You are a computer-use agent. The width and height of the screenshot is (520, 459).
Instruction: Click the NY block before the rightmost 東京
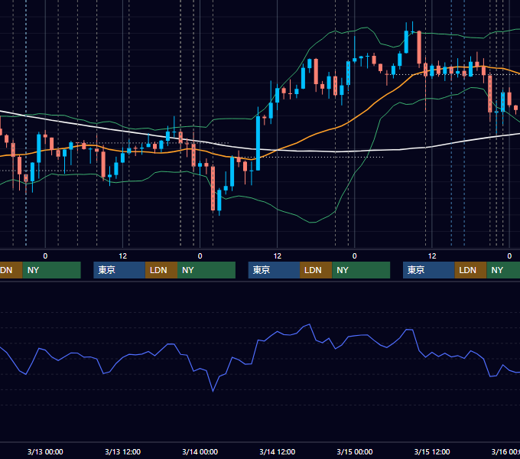361,270
